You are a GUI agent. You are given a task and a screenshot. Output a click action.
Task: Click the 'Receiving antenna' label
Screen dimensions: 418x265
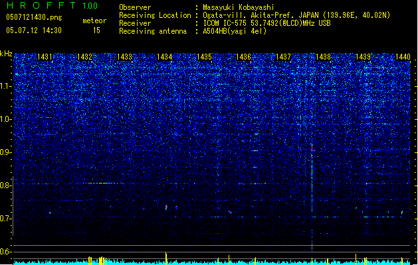(x=153, y=31)
